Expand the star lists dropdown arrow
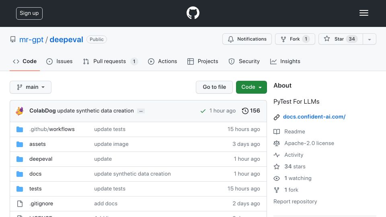386x217 pixels. point(369,39)
